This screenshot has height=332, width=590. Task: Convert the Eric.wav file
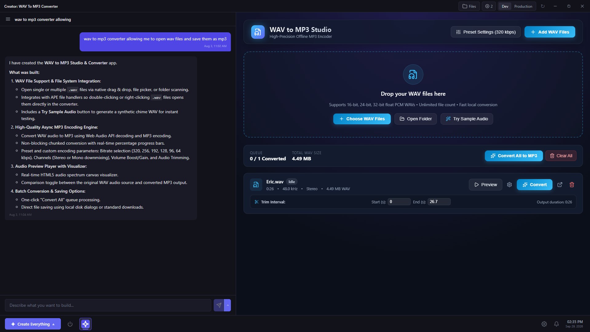(534, 185)
